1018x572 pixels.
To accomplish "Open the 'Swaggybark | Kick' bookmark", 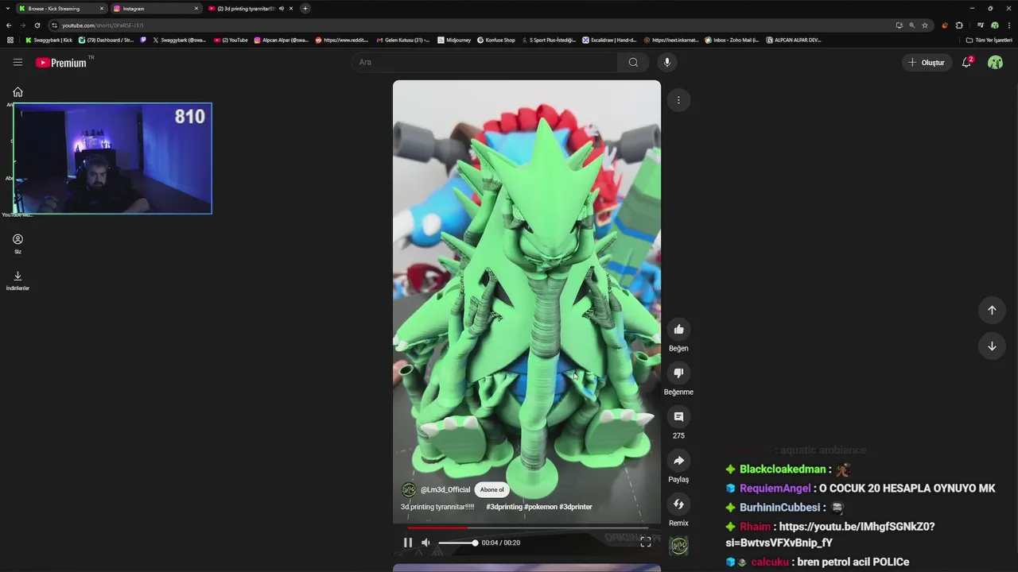I will [49, 40].
